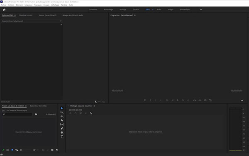The width and height of the screenshot is (249, 156).
Task: Step forward one frame in Programme monitor
Action: [x=183, y=100]
